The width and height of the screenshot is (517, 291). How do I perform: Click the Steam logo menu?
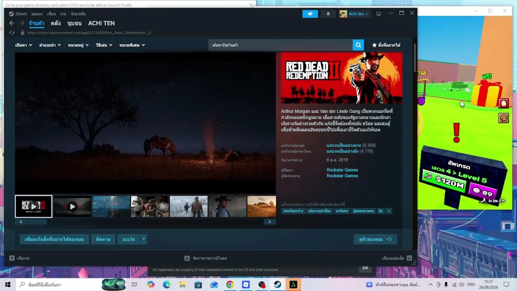click(x=18, y=14)
